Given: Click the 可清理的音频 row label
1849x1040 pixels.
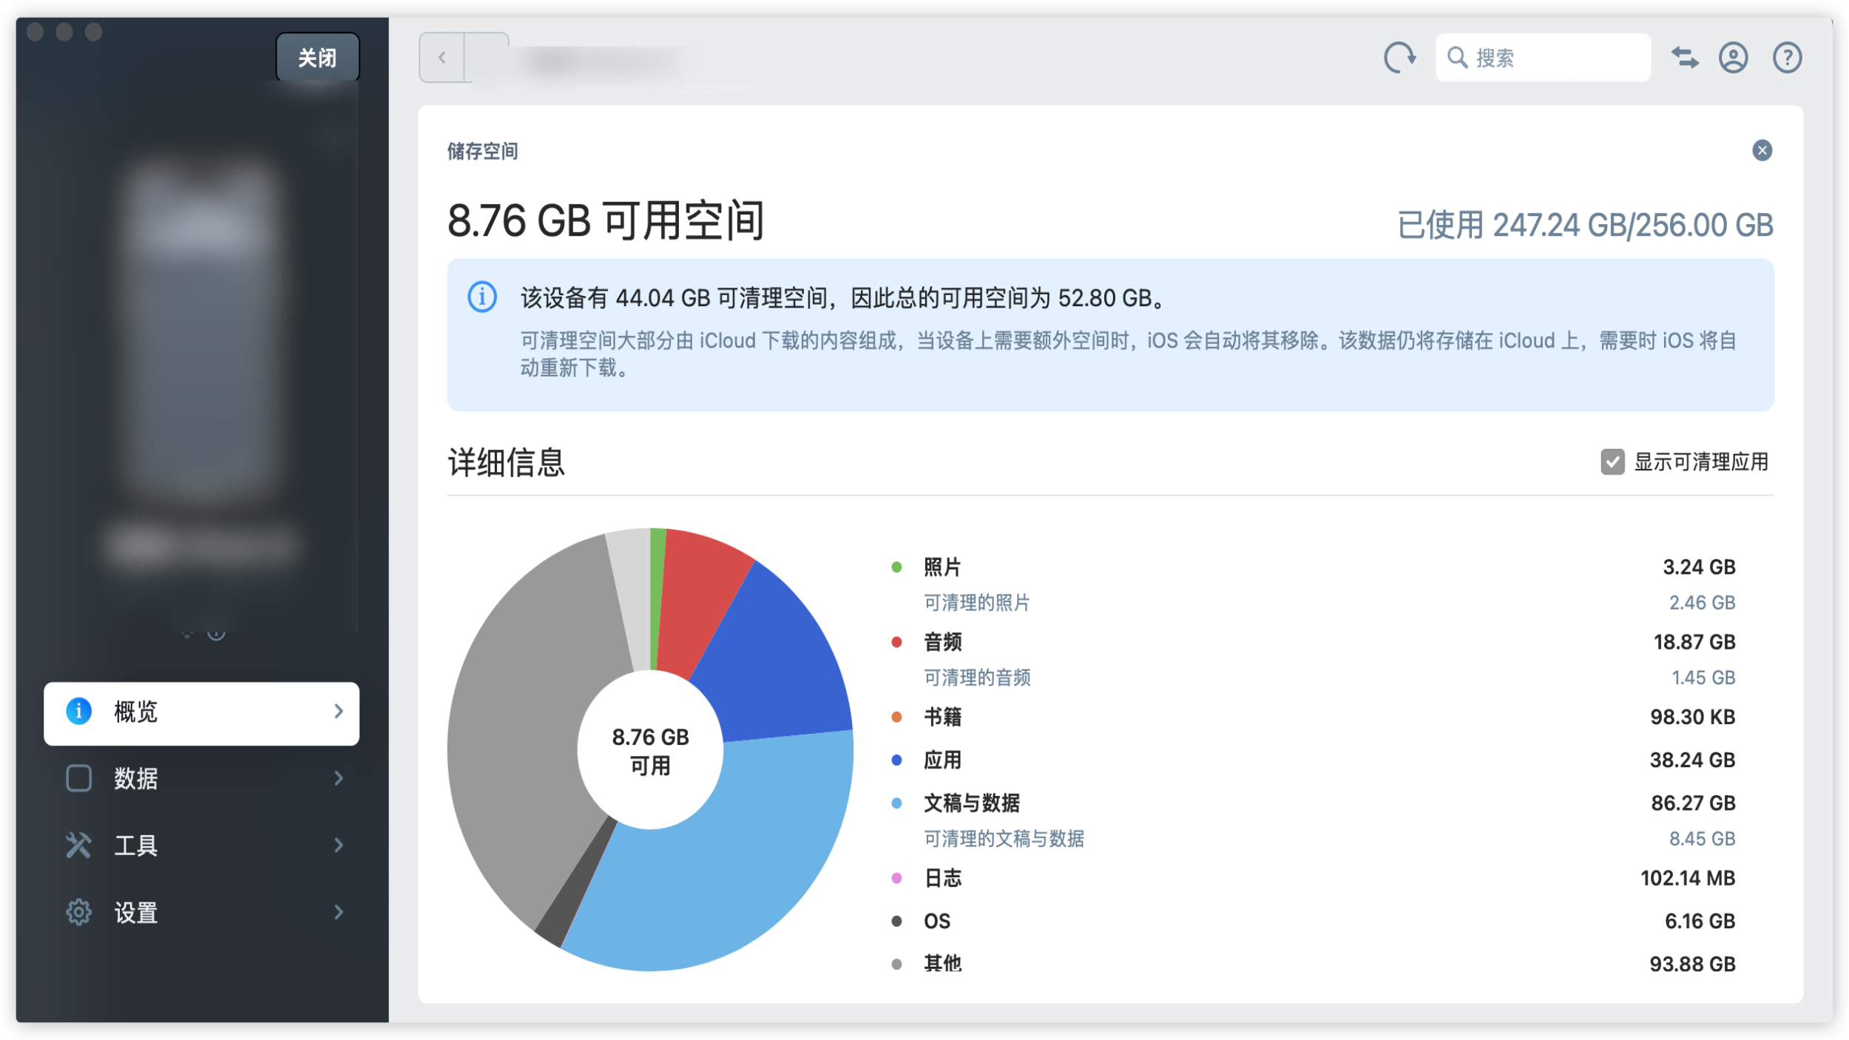Looking at the screenshot, I should pos(976,678).
